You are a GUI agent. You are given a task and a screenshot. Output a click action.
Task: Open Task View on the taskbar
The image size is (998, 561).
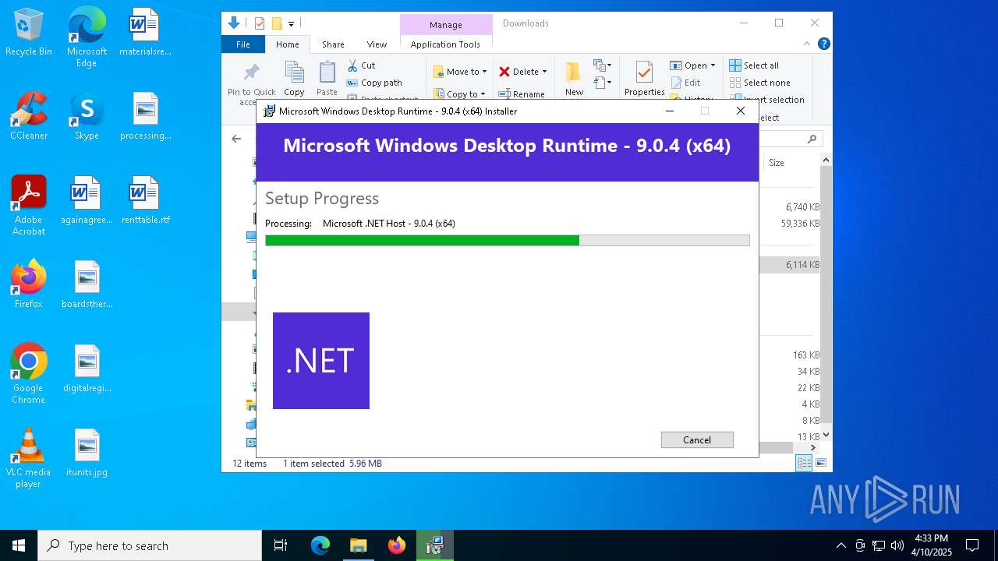tap(281, 545)
